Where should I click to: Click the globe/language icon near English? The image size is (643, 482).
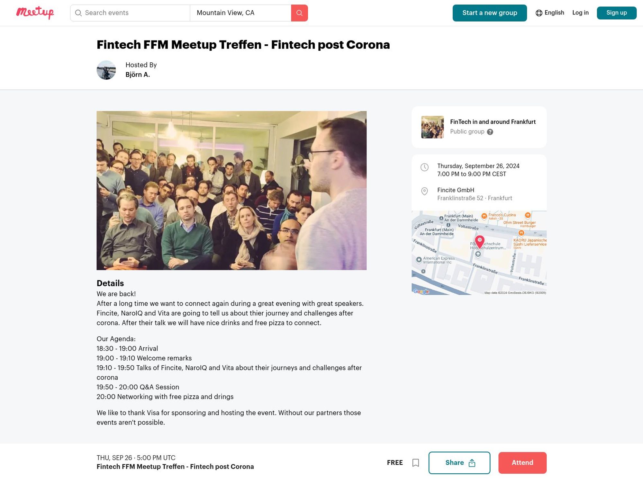pyautogui.click(x=538, y=13)
